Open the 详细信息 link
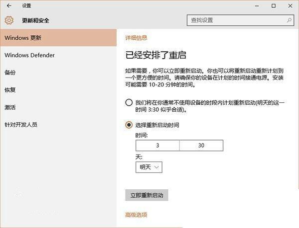The image size is (299, 228). pos(136,38)
